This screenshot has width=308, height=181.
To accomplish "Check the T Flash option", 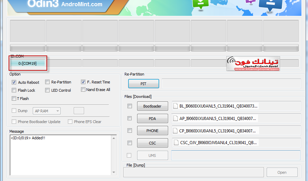I will click(x=14, y=99).
